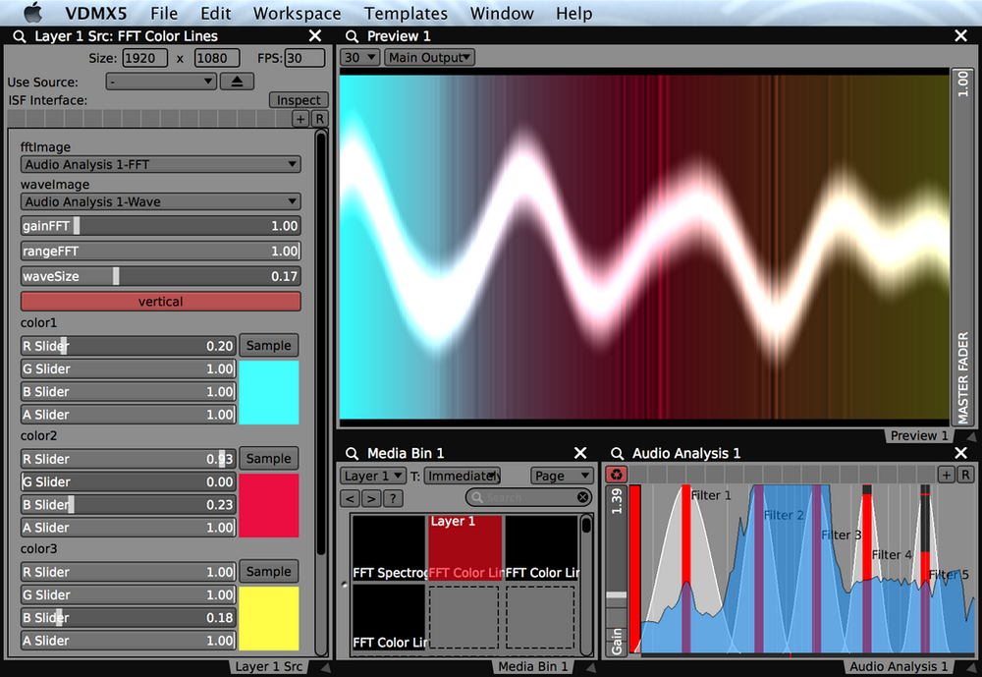Close the Audio Analysis 1 panel
This screenshot has width=982, height=677.
(x=960, y=453)
